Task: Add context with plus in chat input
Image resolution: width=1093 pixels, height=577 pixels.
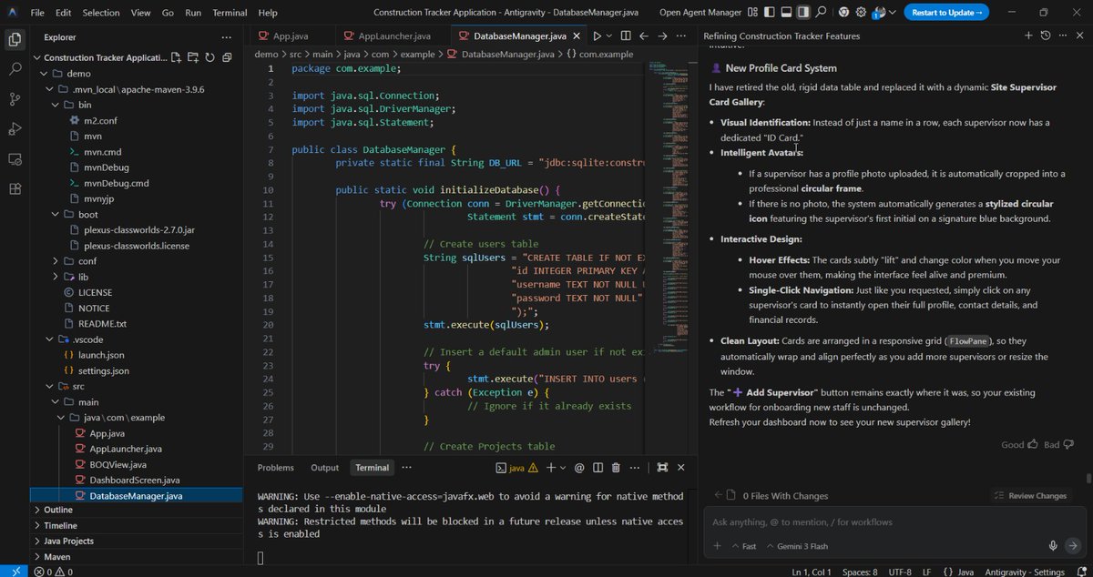Action: (x=717, y=546)
